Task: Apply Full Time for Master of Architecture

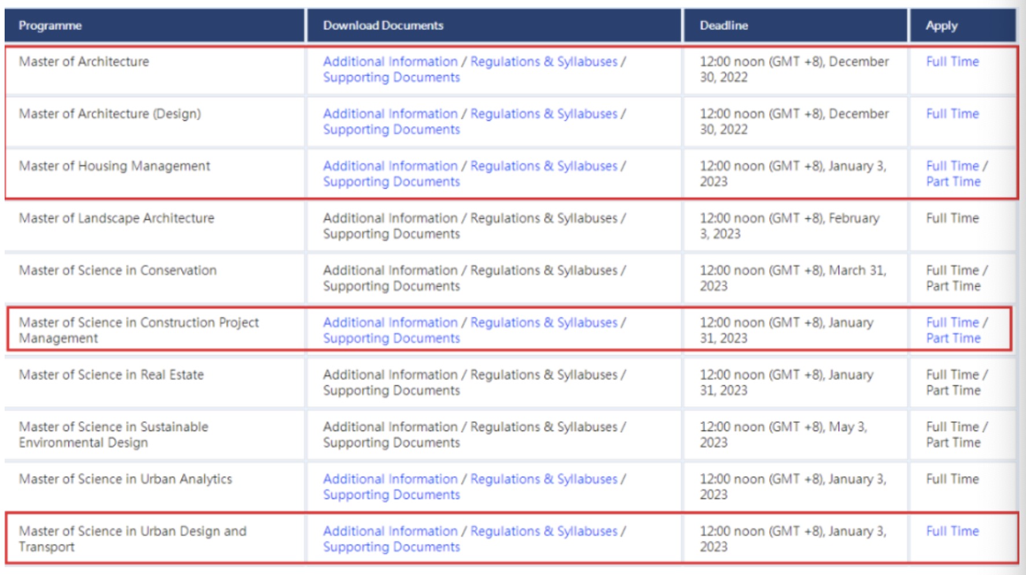Action: (x=952, y=61)
